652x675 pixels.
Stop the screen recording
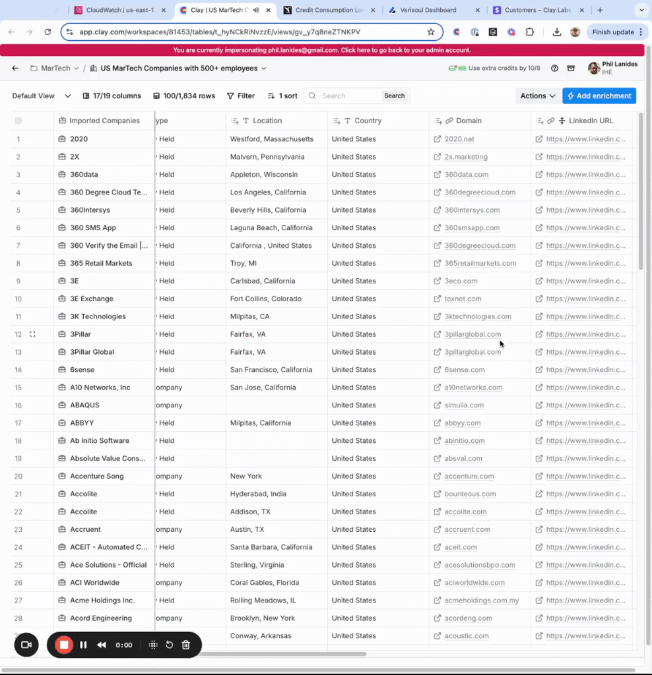[64, 645]
